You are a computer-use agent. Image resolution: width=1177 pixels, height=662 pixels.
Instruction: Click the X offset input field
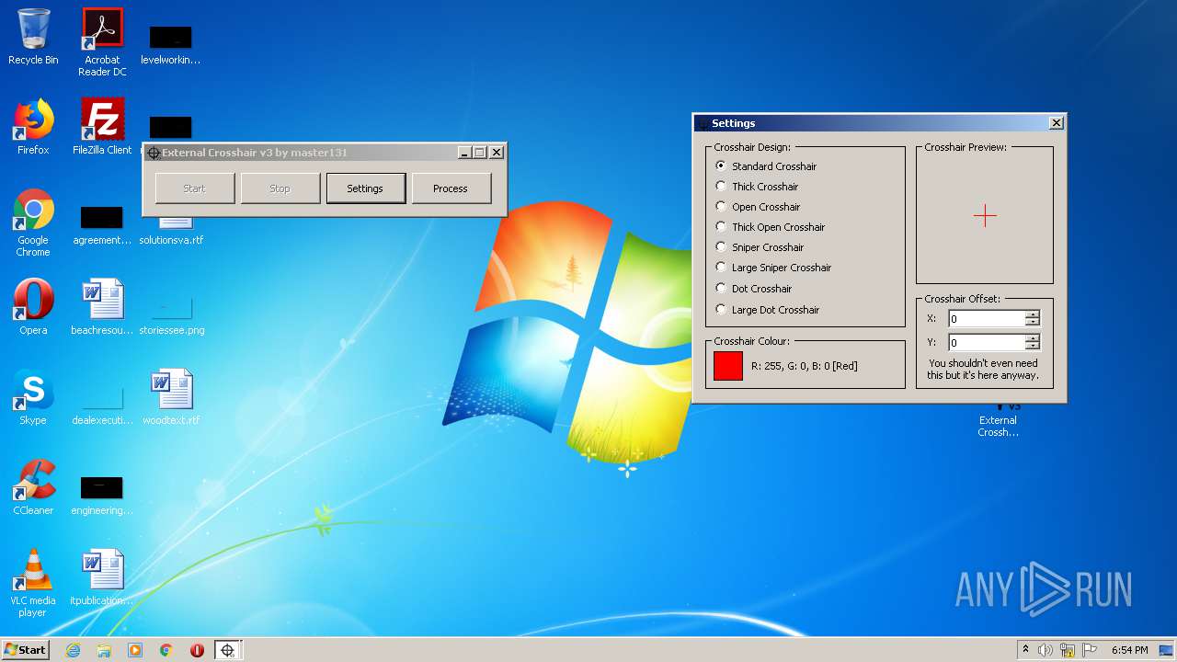987,319
